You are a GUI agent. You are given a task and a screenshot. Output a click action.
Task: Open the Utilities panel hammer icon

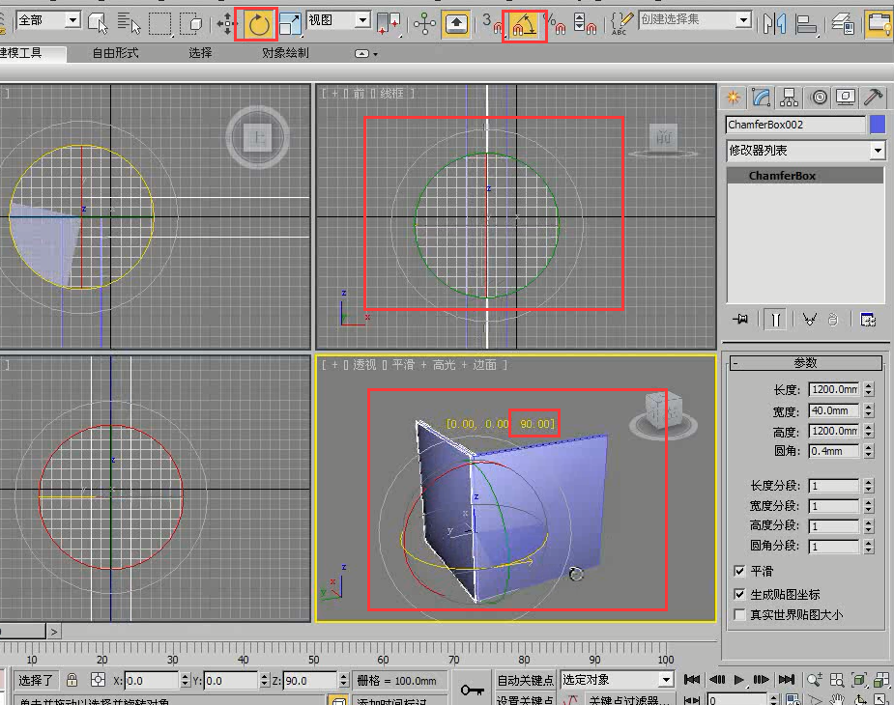coord(873,97)
